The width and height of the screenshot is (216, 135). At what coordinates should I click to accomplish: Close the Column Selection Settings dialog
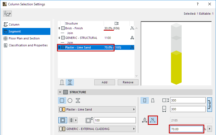[210, 4]
